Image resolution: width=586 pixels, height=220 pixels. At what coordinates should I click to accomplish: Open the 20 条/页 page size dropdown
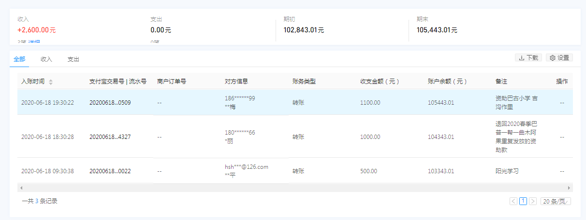[x=556, y=201]
